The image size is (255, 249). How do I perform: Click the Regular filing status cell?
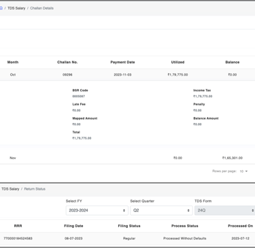[x=129, y=238]
